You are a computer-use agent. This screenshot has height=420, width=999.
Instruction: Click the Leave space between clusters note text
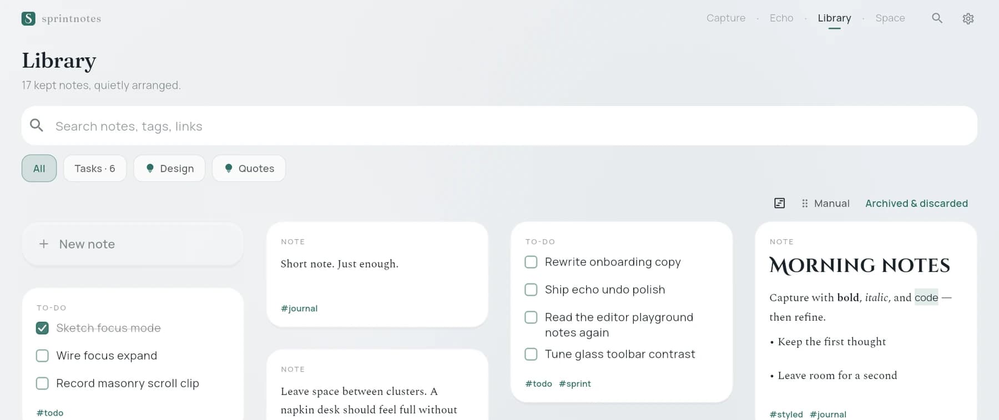pos(369,401)
